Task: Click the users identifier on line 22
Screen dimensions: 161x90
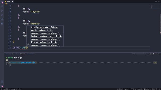Action: (x=16, y=48)
